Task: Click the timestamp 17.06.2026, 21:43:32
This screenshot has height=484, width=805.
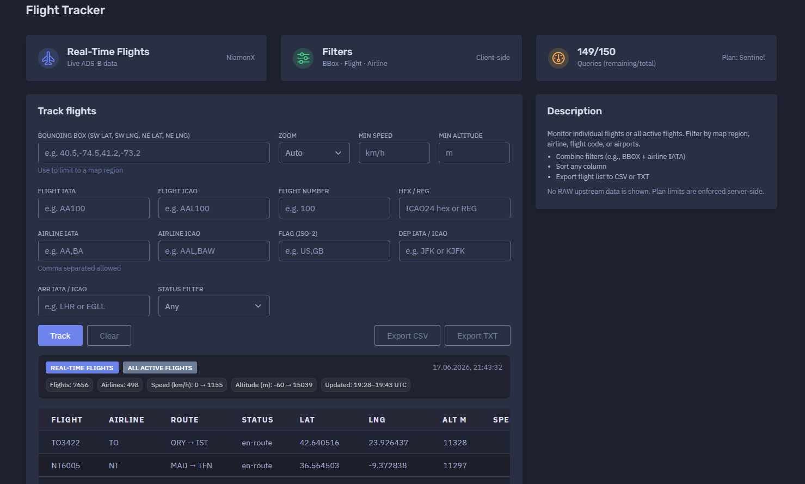Action: 468,367
